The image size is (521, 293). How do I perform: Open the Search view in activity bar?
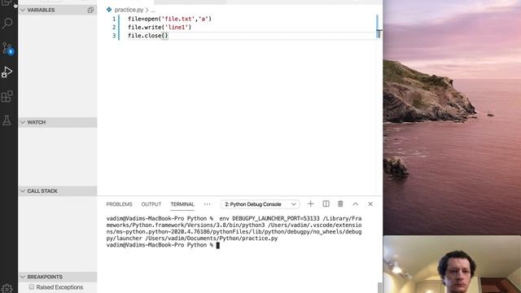[x=7, y=24]
